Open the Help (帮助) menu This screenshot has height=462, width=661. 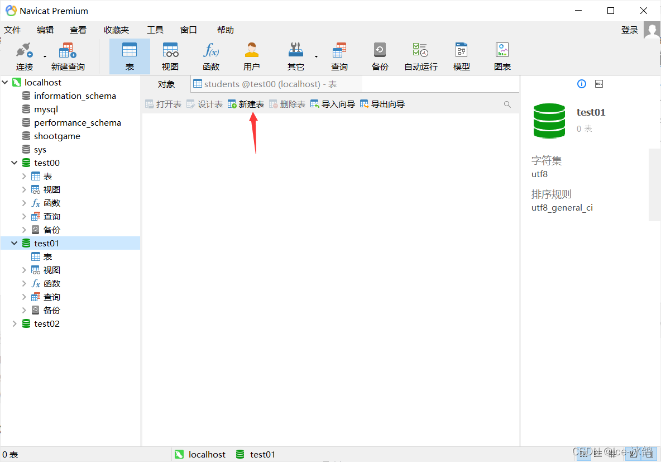click(226, 30)
